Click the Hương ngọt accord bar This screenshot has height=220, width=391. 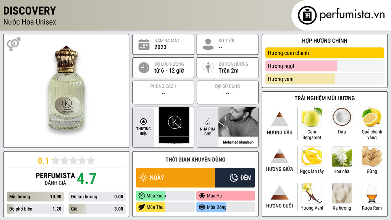click(x=325, y=66)
